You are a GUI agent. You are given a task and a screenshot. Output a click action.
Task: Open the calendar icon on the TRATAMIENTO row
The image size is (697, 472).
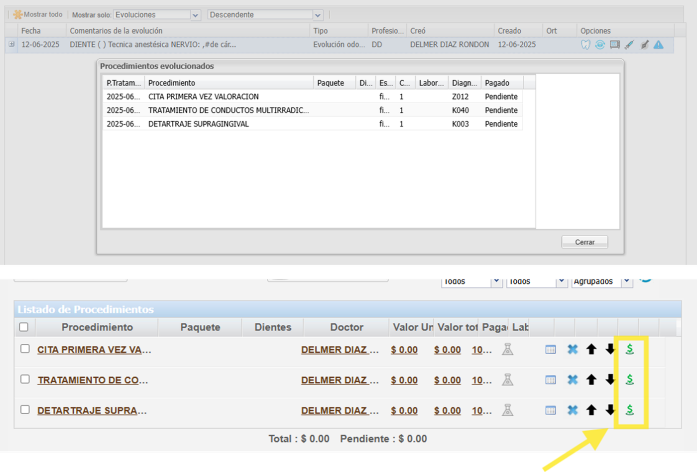tap(551, 380)
